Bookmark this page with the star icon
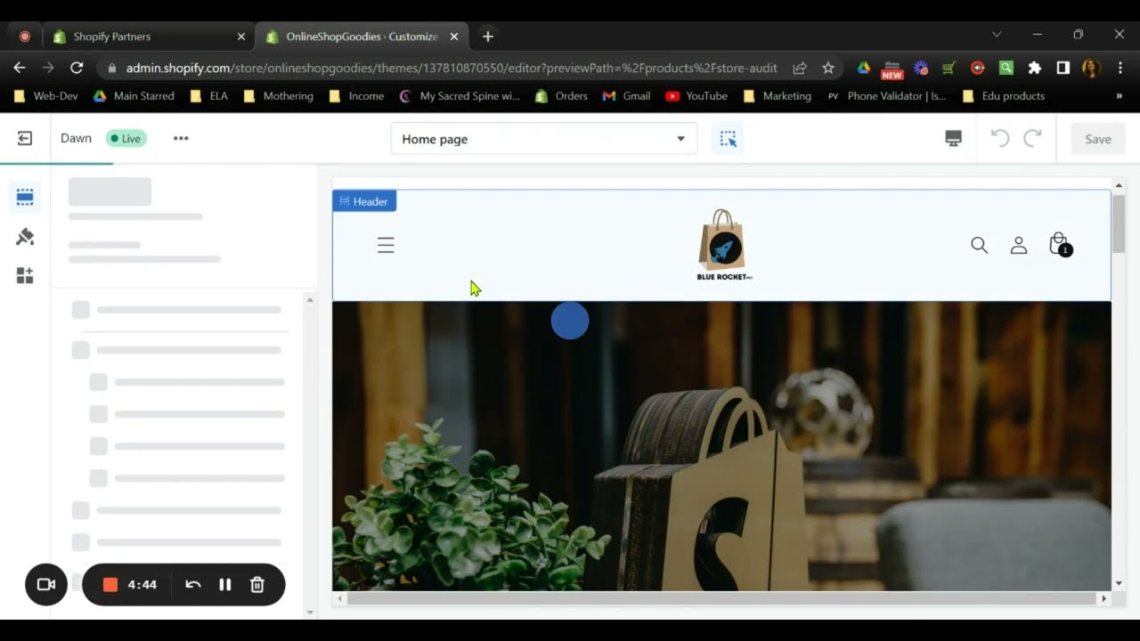 pos(828,68)
